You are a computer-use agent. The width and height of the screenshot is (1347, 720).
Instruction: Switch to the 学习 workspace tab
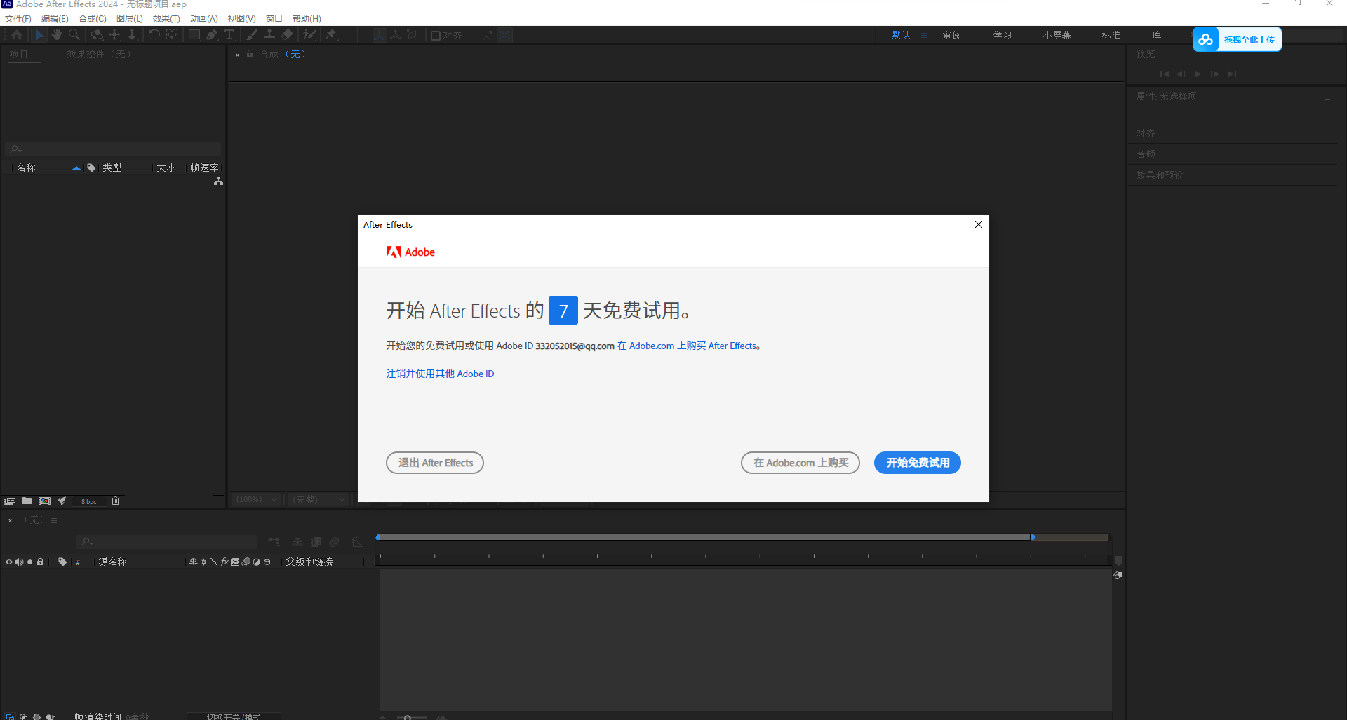point(1003,34)
